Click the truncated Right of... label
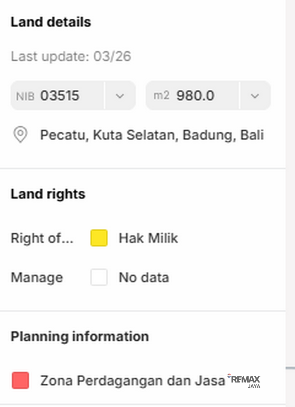This screenshot has height=407, width=295. (42, 238)
